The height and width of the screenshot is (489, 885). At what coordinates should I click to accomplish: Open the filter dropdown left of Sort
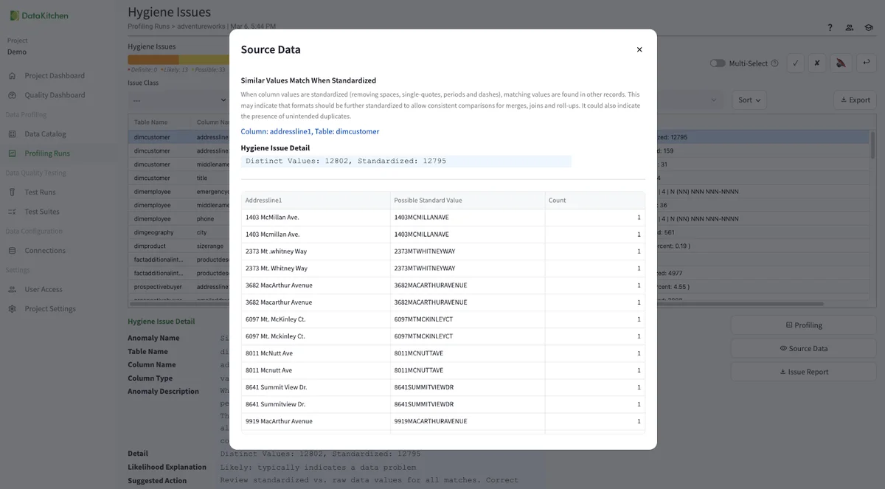(686, 100)
